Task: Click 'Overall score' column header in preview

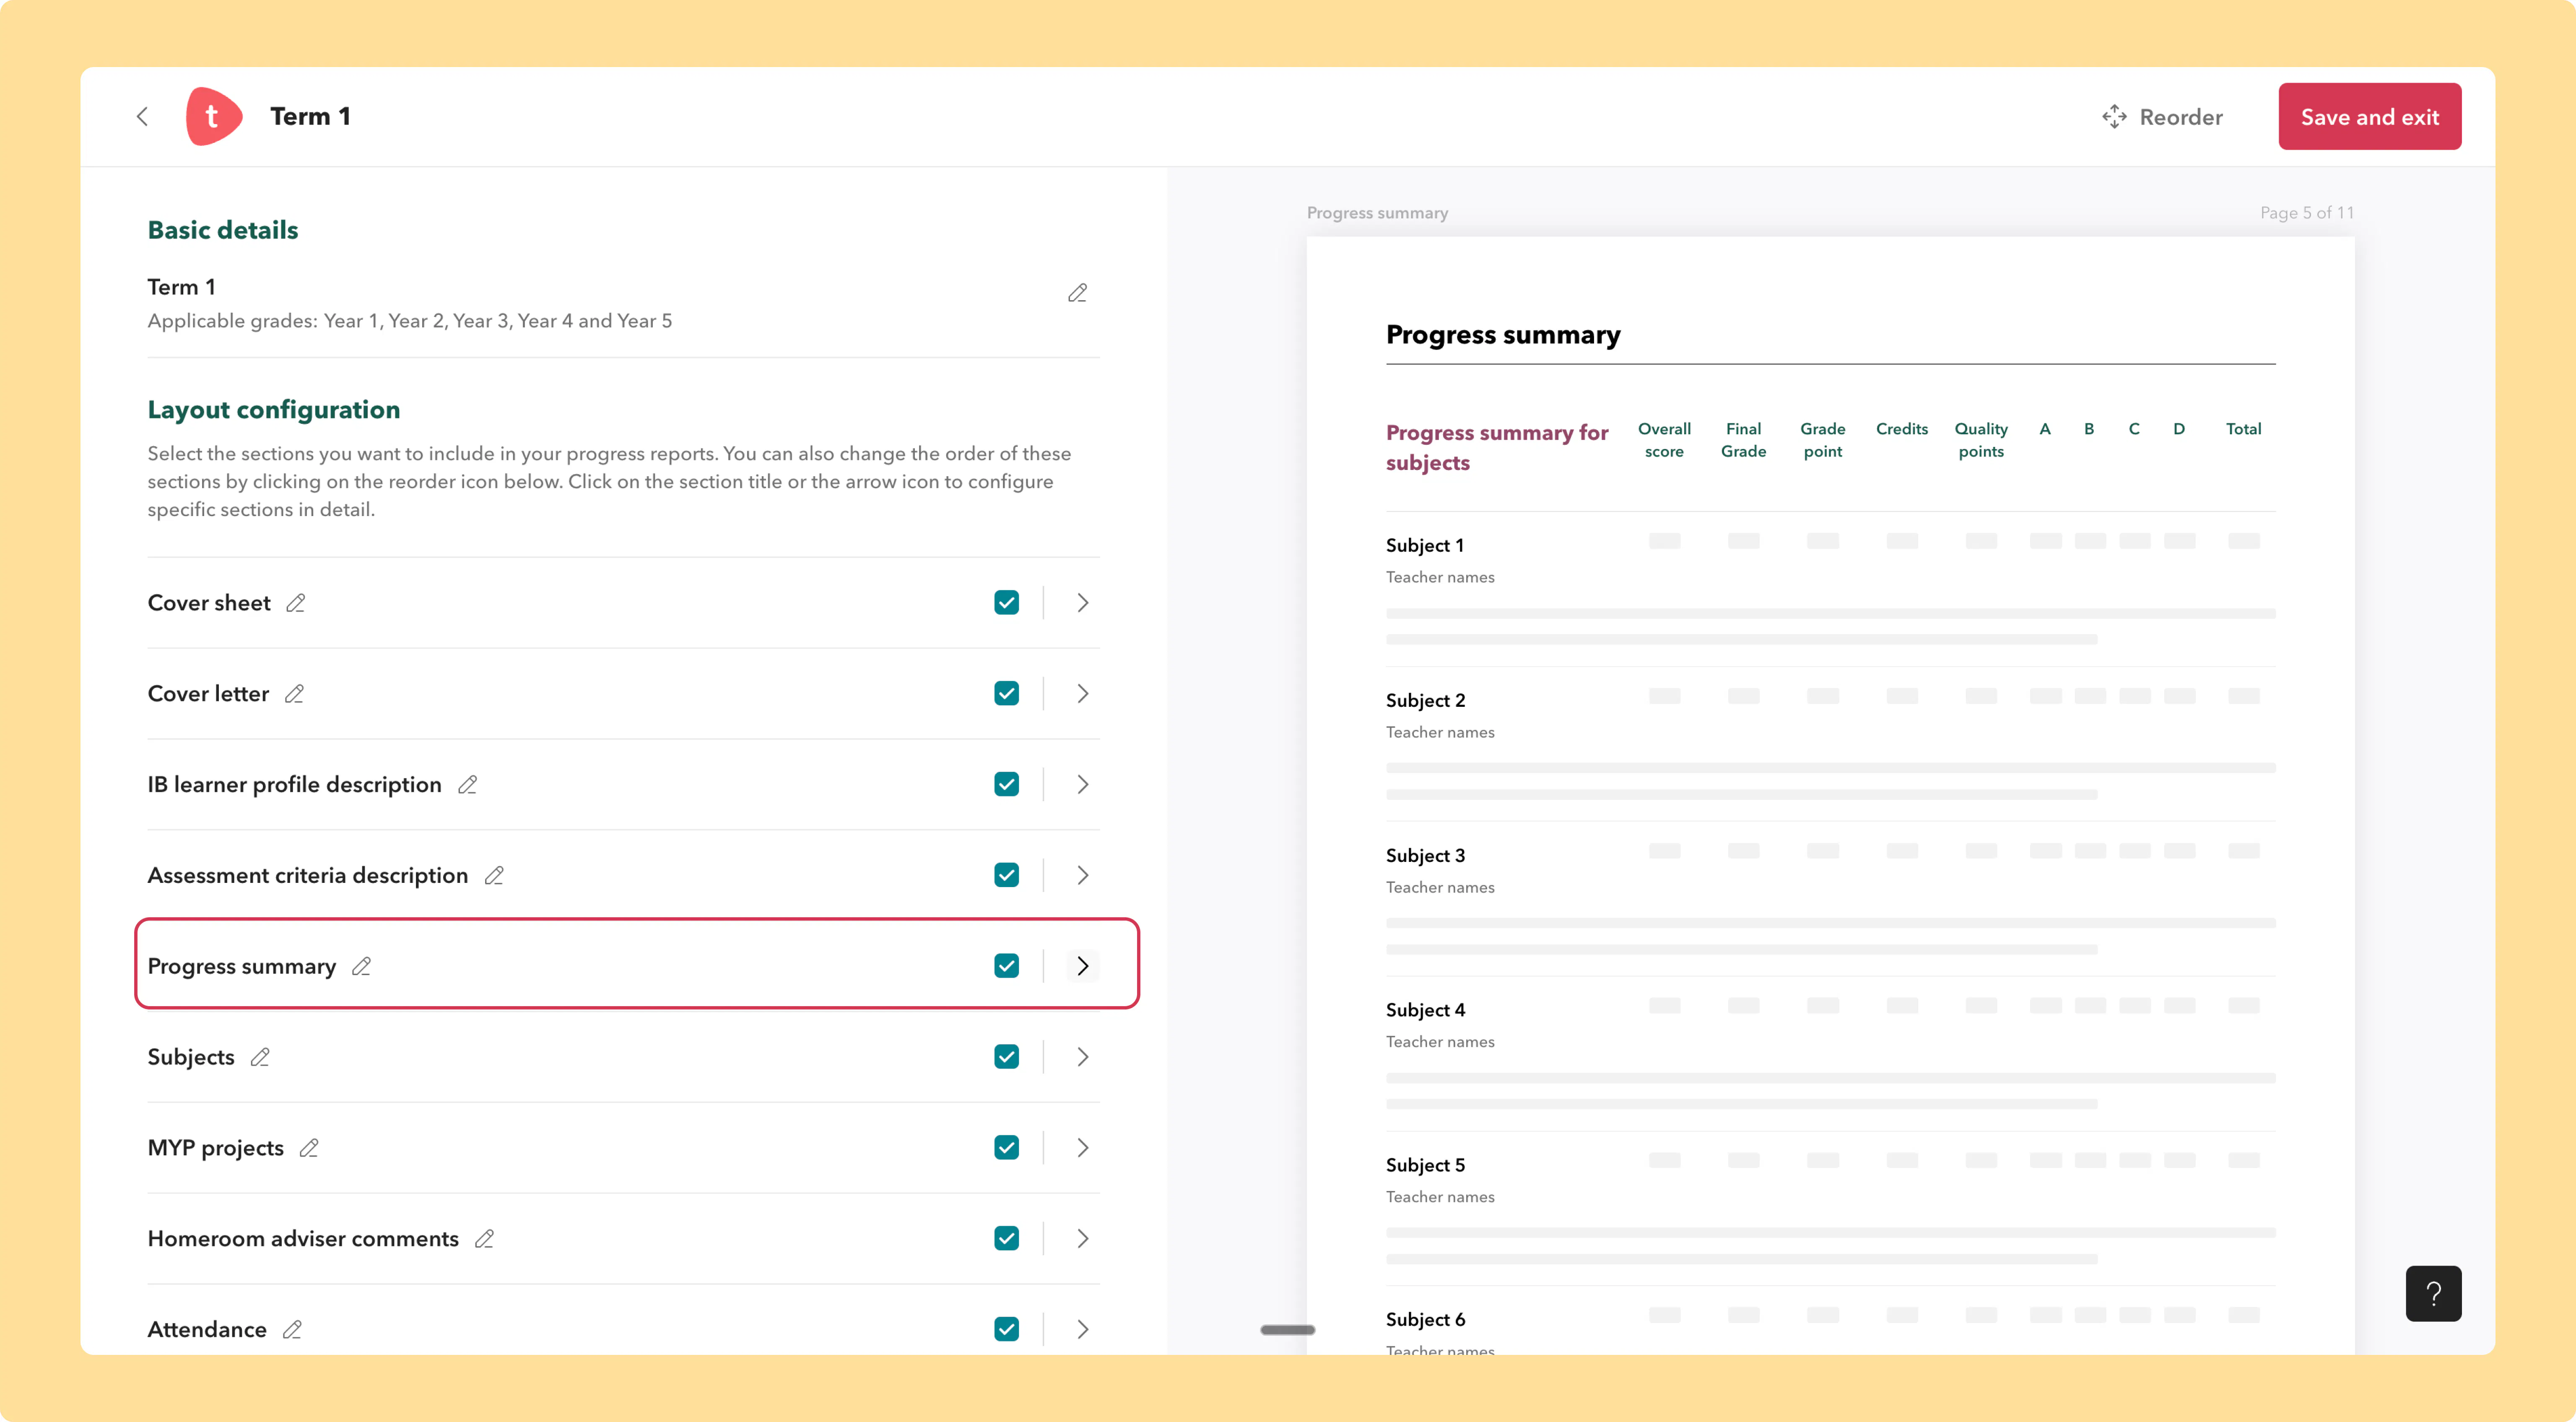Action: [1664, 440]
